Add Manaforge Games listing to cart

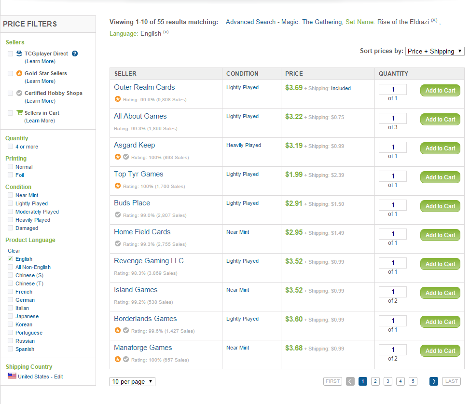[x=441, y=351]
